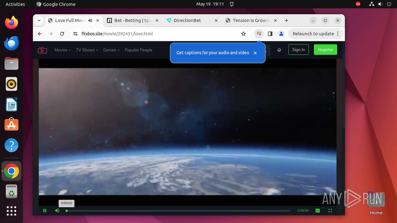Open Help from the dock
This screenshot has height=223, width=397.
[x=11, y=145]
